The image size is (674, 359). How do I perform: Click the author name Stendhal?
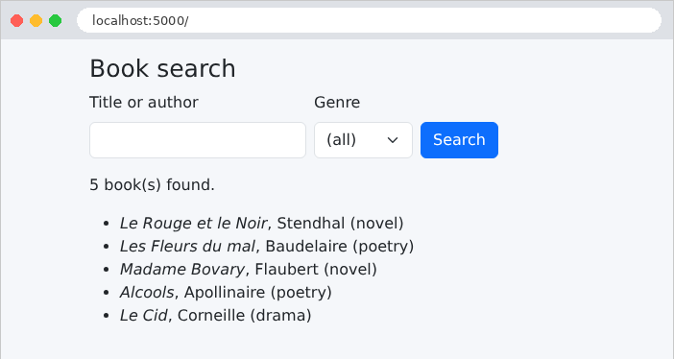(311, 223)
